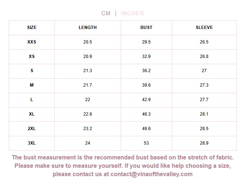
Task: Click the 26.5 sleeve value for XXS
Action: (204, 42)
